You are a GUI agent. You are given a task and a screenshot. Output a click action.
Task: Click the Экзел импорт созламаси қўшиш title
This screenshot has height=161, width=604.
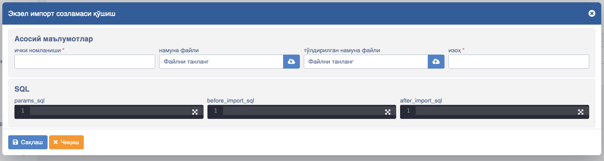(x=62, y=14)
